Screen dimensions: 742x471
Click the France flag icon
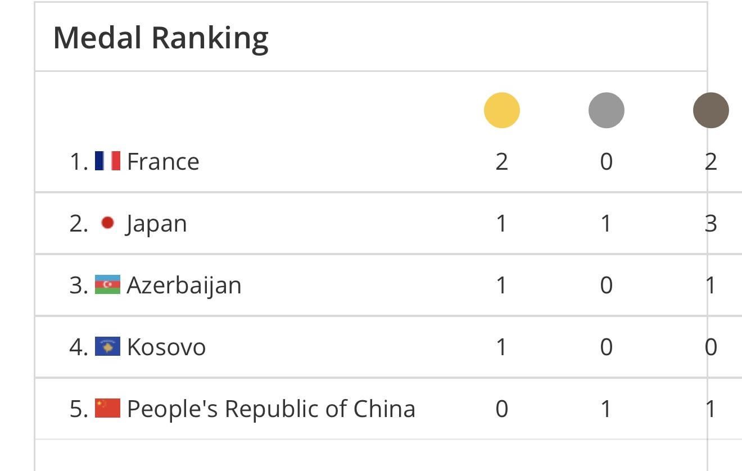(x=107, y=161)
